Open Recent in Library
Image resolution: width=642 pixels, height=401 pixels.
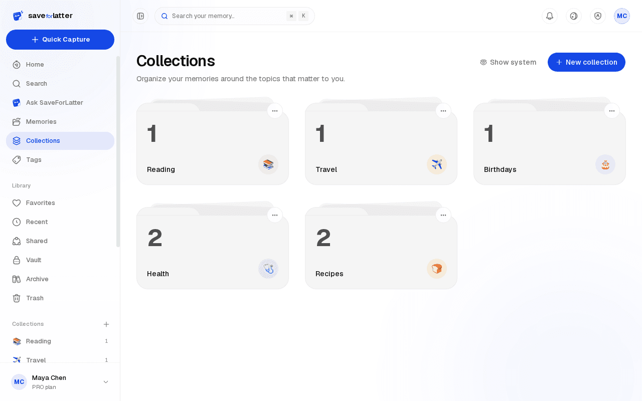pos(60,222)
